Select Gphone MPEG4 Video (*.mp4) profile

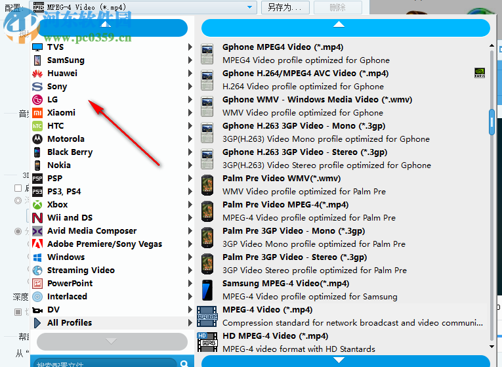click(343, 54)
